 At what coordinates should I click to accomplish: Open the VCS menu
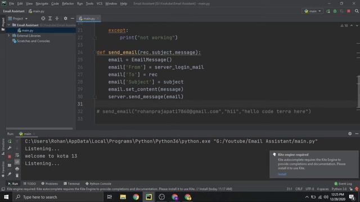pos(100,4)
